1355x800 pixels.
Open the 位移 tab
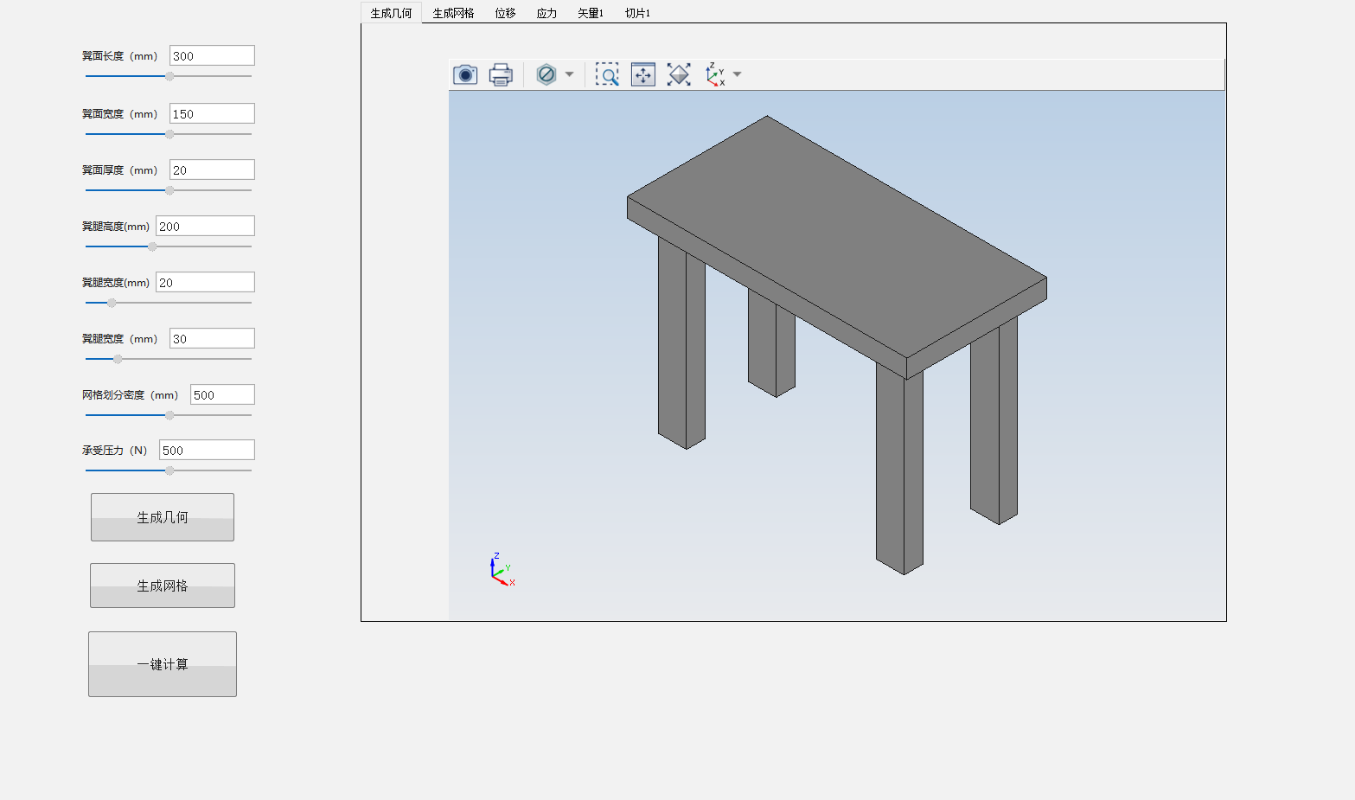point(505,13)
